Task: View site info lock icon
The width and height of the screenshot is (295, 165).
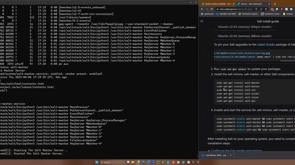Action: tap(217, 9)
